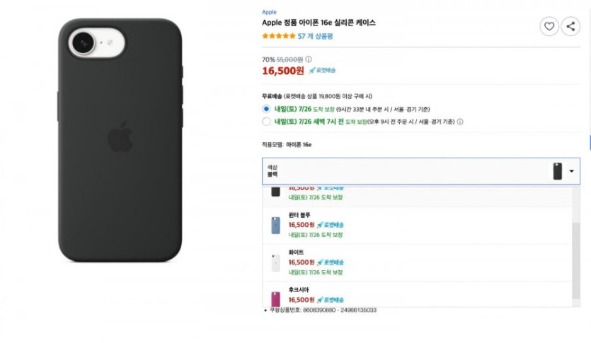The height and width of the screenshot is (343, 591).
Task: Click the five-star rating icons
Action: click(279, 36)
